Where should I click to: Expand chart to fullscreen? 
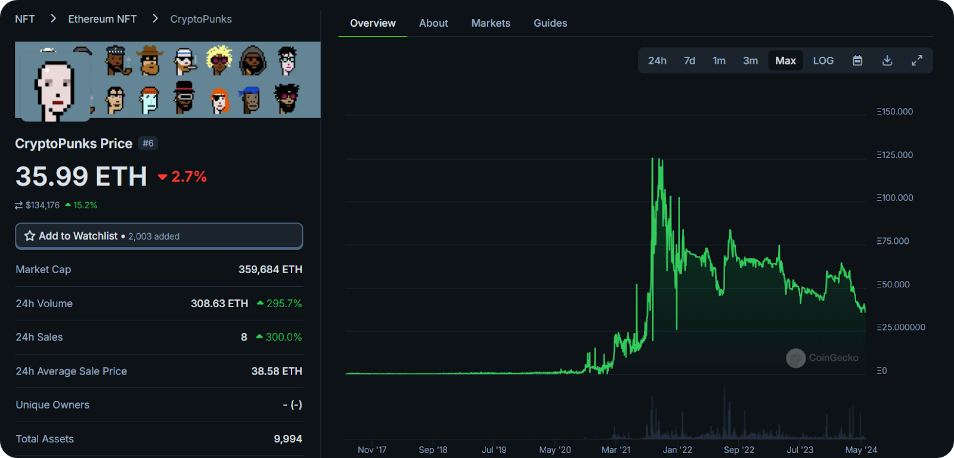pyautogui.click(x=917, y=60)
